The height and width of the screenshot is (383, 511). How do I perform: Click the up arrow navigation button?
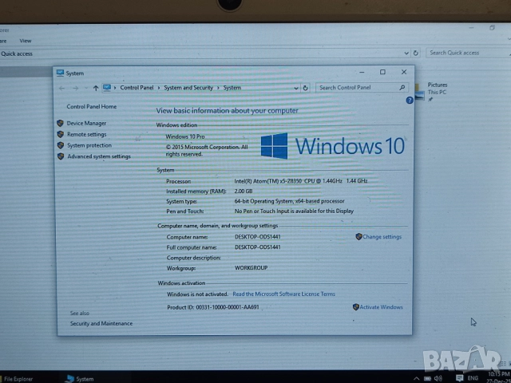(96, 88)
